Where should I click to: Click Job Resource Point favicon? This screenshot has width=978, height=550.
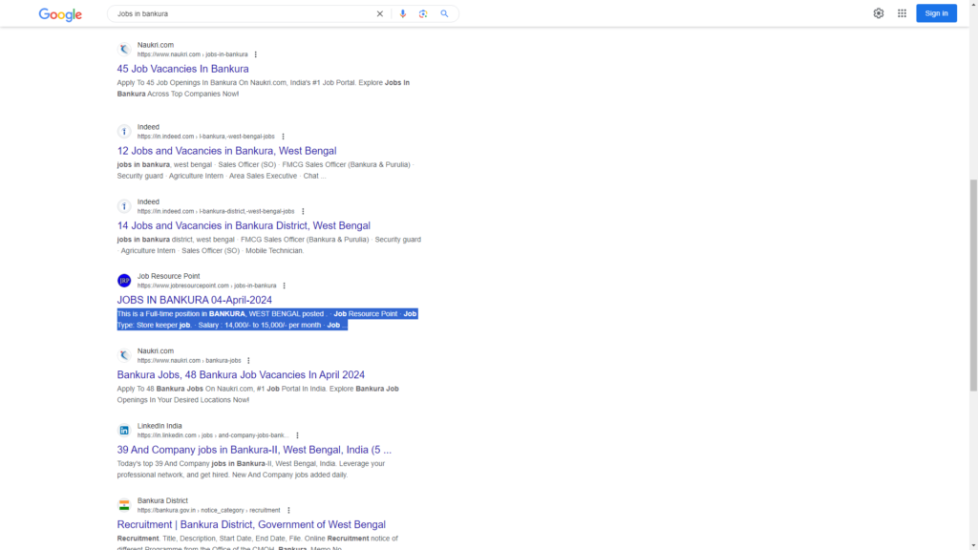pyautogui.click(x=124, y=281)
